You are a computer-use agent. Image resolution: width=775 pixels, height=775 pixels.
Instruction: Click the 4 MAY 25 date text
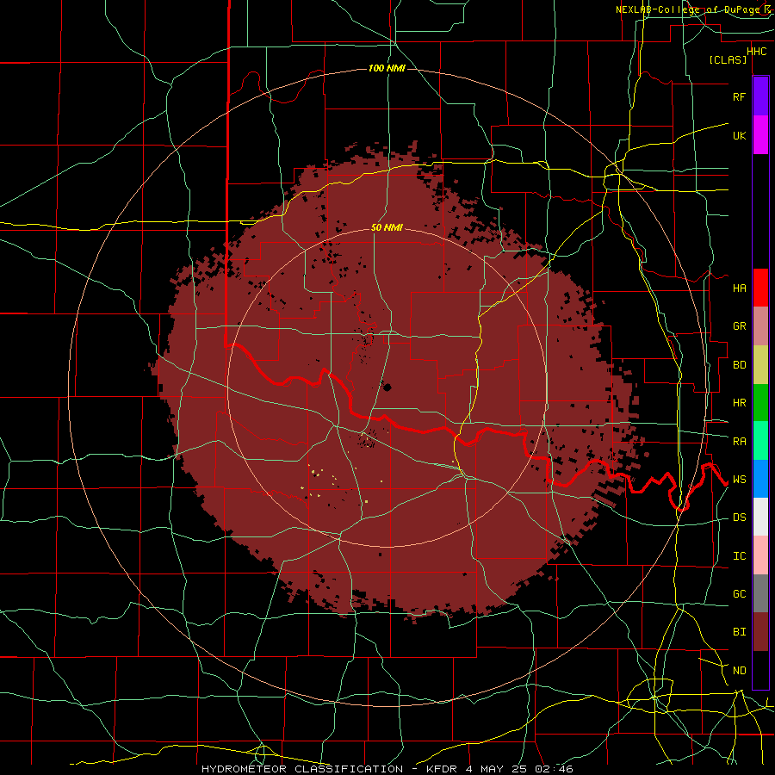(496, 769)
